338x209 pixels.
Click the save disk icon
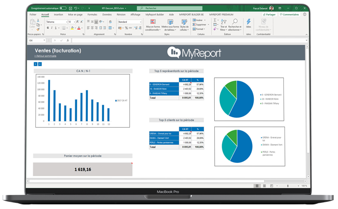[71, 8]
